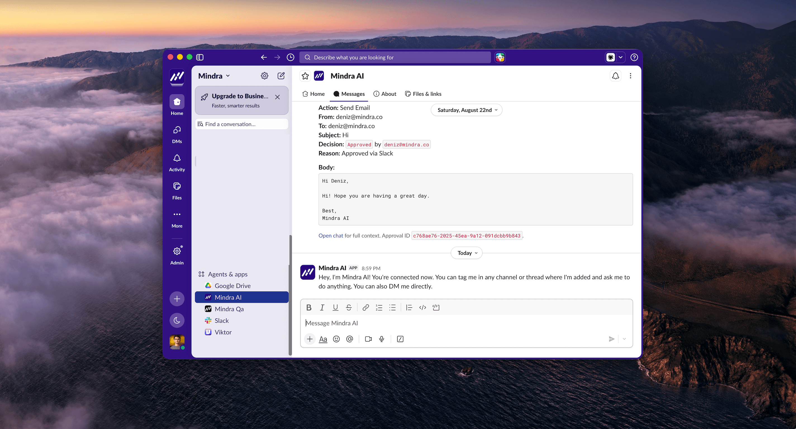Viewport: 796px width, 429px height.
Task: Click the Mindra AI title in conversation header
Action: [x=347, y=76]
